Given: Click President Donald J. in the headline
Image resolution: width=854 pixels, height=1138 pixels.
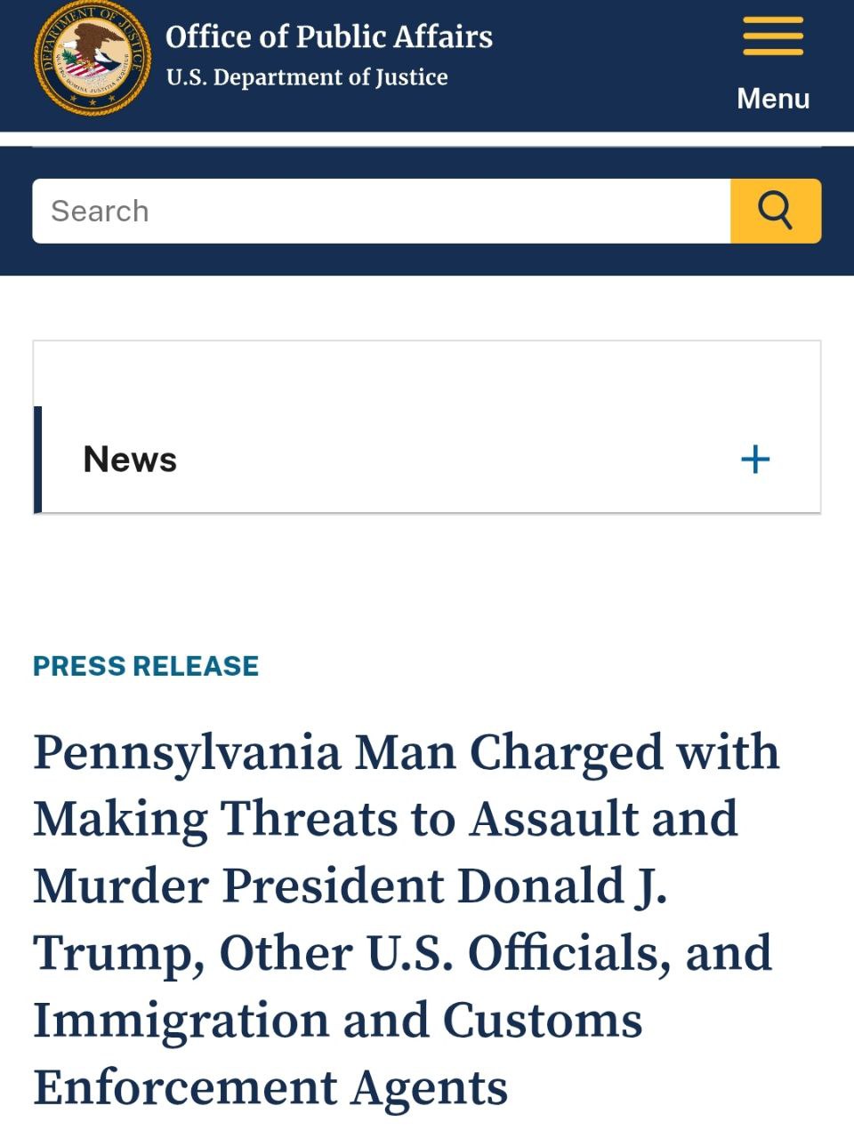Looking at the screenshot, I should [x=445, y=886].
